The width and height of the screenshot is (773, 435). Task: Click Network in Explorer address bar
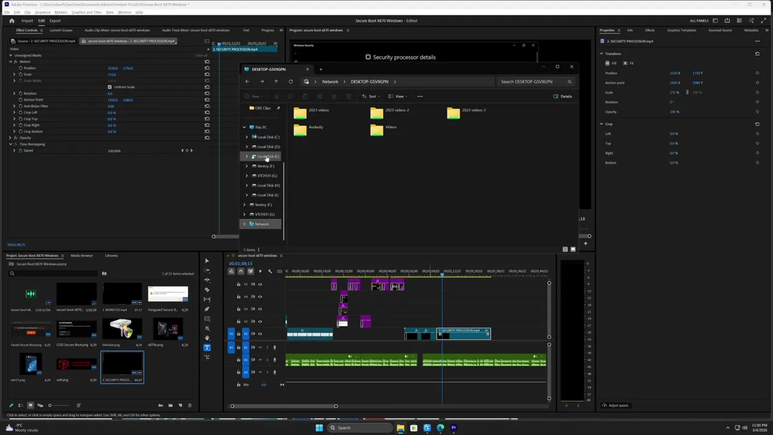coord(330,82)
